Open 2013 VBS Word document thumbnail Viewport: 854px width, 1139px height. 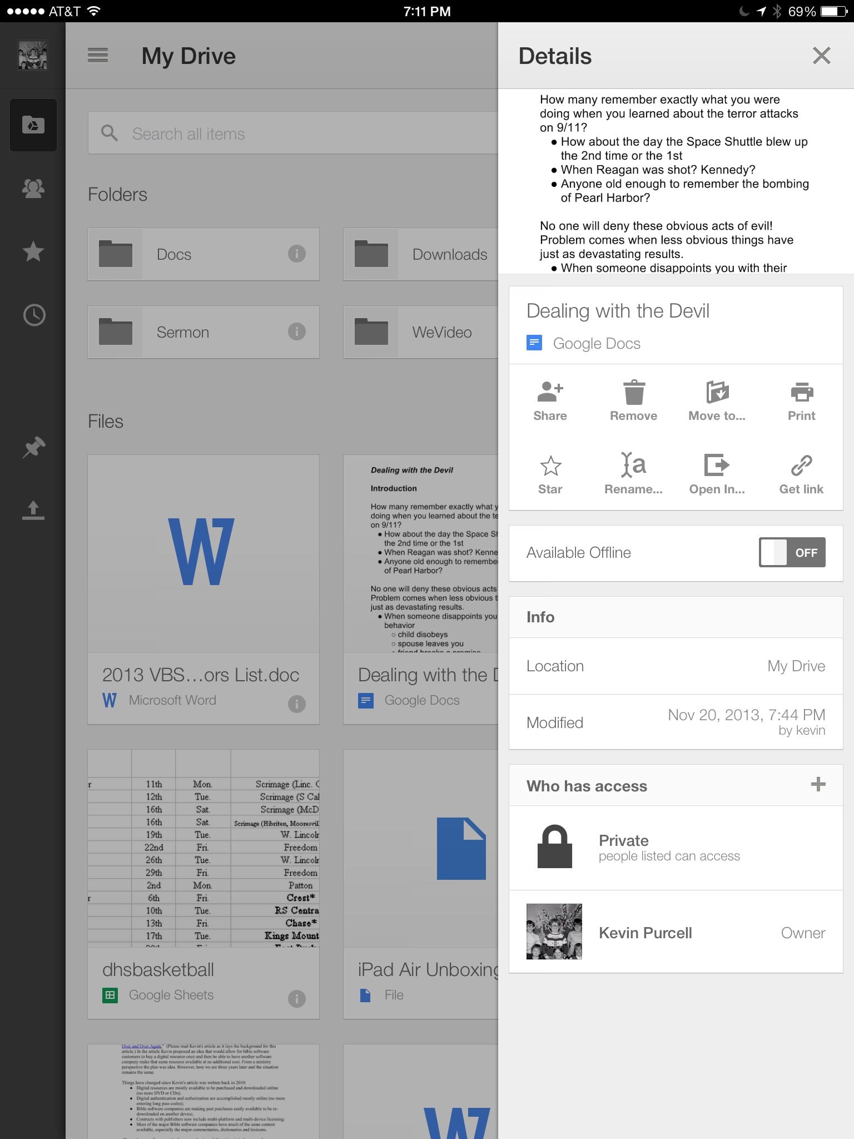coord(203,554)
